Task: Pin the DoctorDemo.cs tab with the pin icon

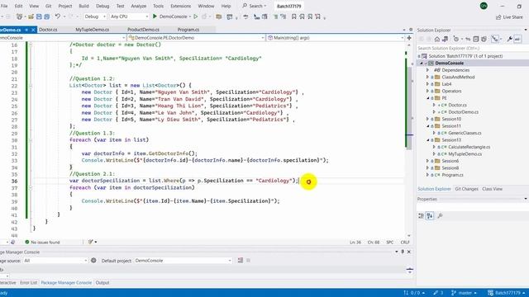Action: 26,30
